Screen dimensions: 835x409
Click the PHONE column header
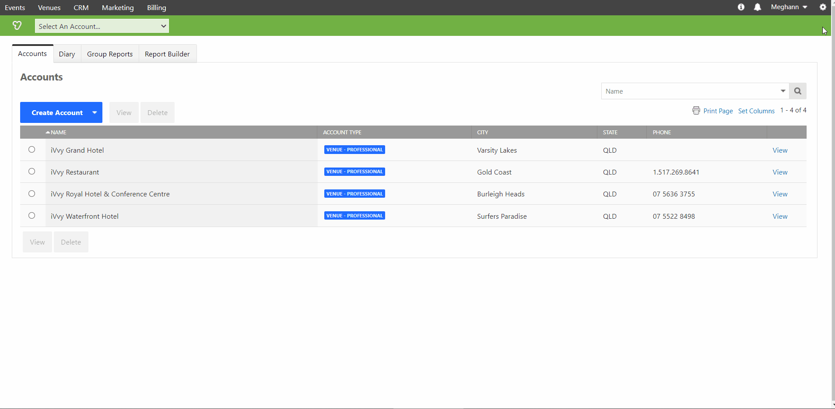pos(662,132)
